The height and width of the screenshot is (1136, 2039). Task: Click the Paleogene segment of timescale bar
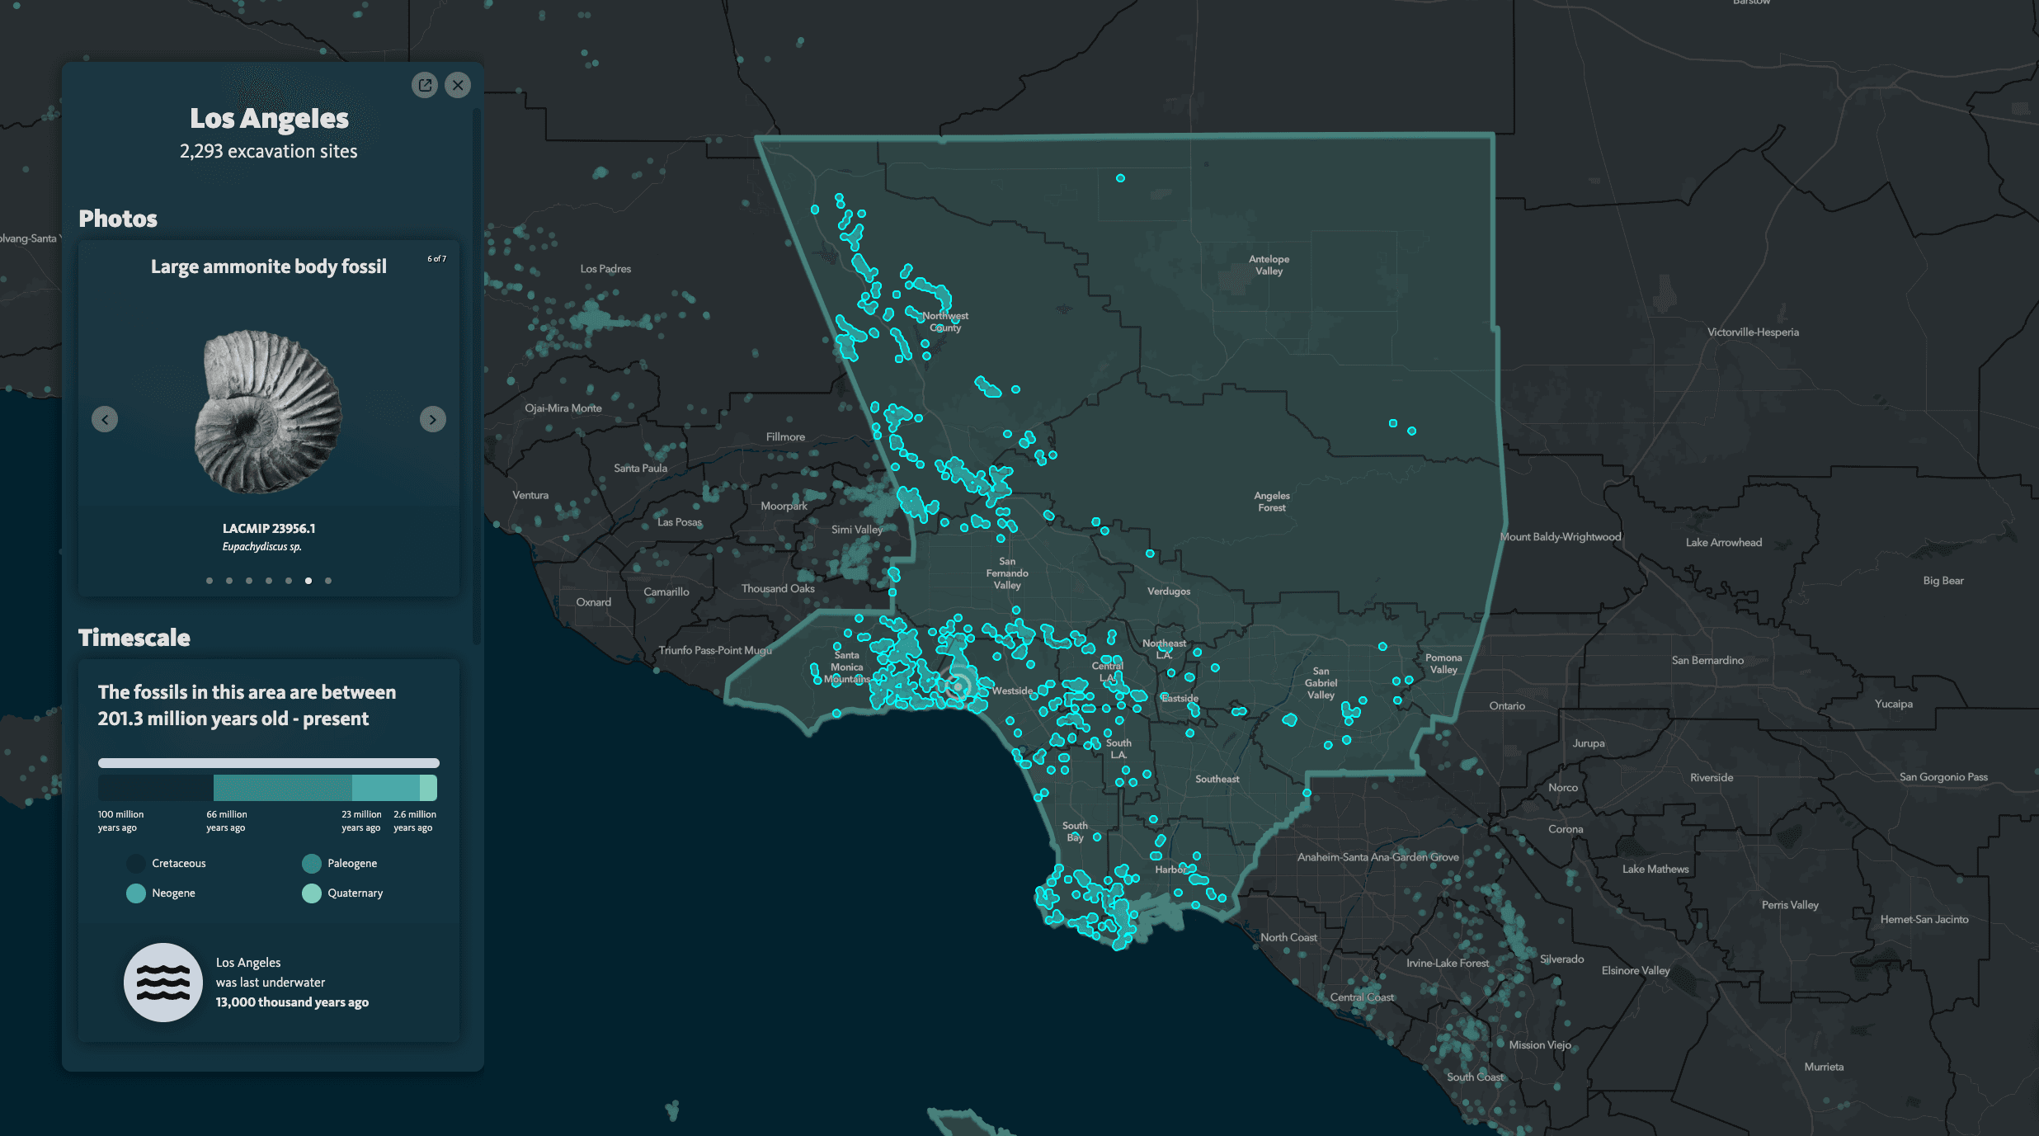[282, 788]
